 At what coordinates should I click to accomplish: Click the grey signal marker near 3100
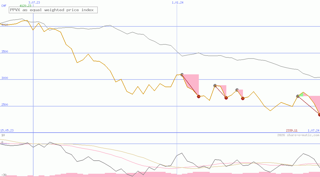[182, 75]
